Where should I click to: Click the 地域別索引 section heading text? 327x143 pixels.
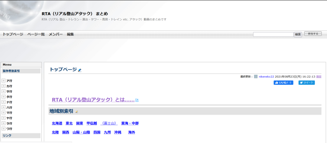pos(61,112)
